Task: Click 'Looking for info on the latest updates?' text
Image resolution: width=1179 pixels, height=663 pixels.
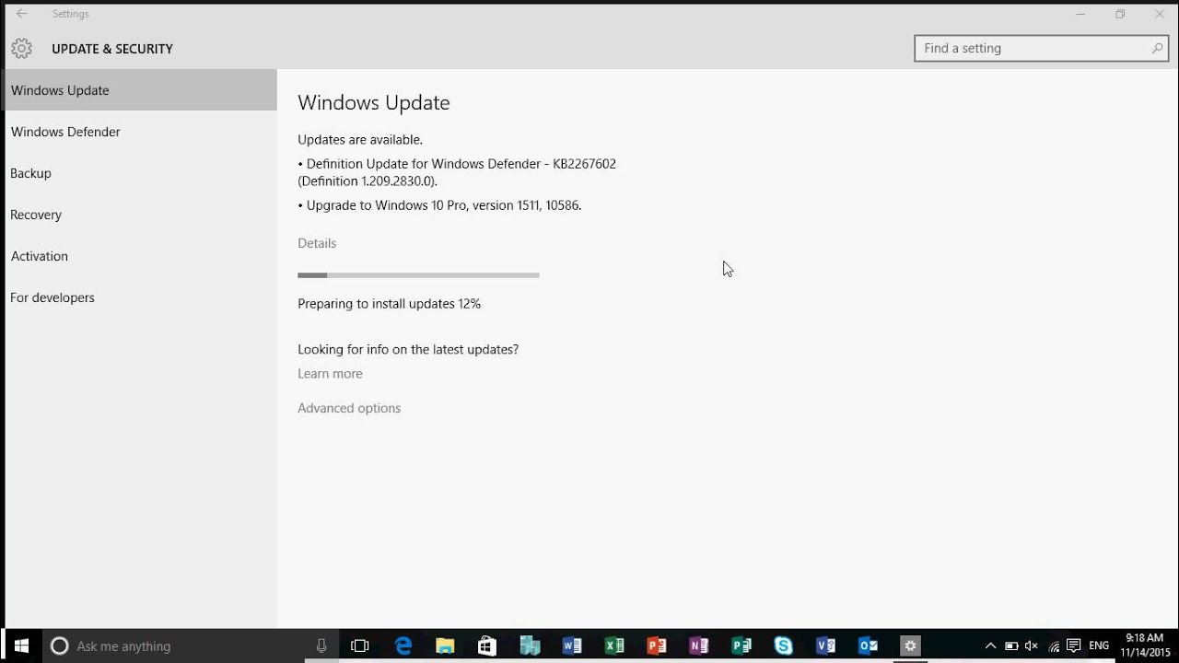Action: click(408, 350)
